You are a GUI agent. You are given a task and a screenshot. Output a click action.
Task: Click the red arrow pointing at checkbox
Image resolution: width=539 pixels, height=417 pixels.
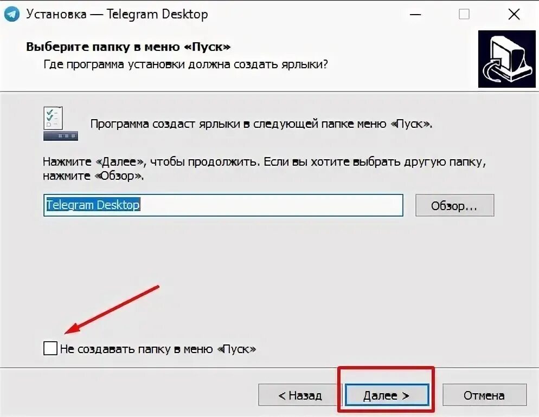coord(112,309)
